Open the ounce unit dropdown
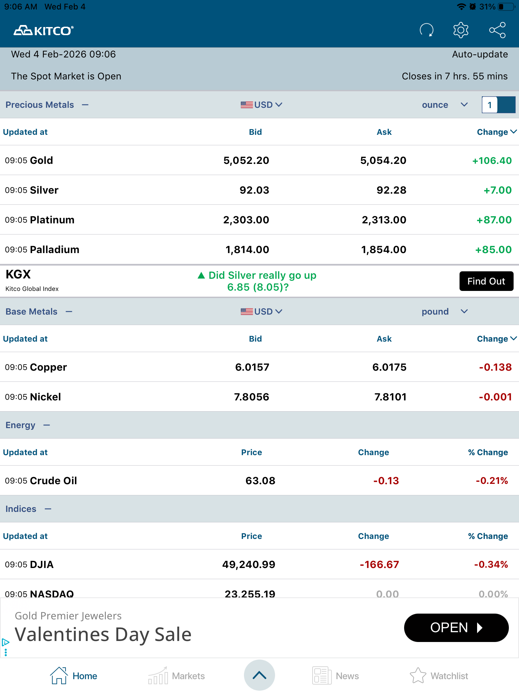The height and width of the screenshot is (692, 519). pos(445,105)
